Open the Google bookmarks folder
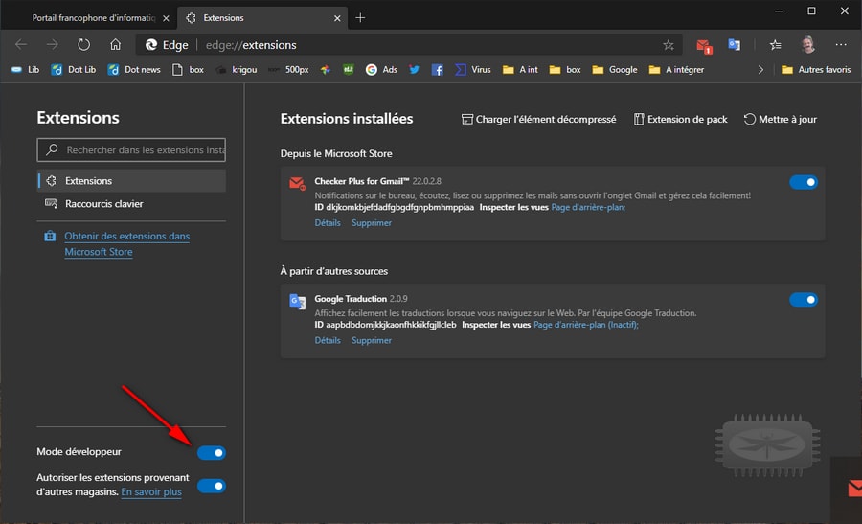This screenshot has height=524, width=862. 615,69
